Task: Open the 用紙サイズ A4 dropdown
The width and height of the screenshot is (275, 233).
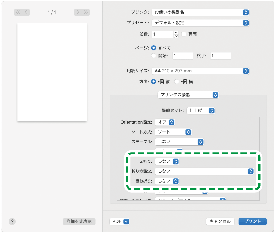Action: (200, 71)
